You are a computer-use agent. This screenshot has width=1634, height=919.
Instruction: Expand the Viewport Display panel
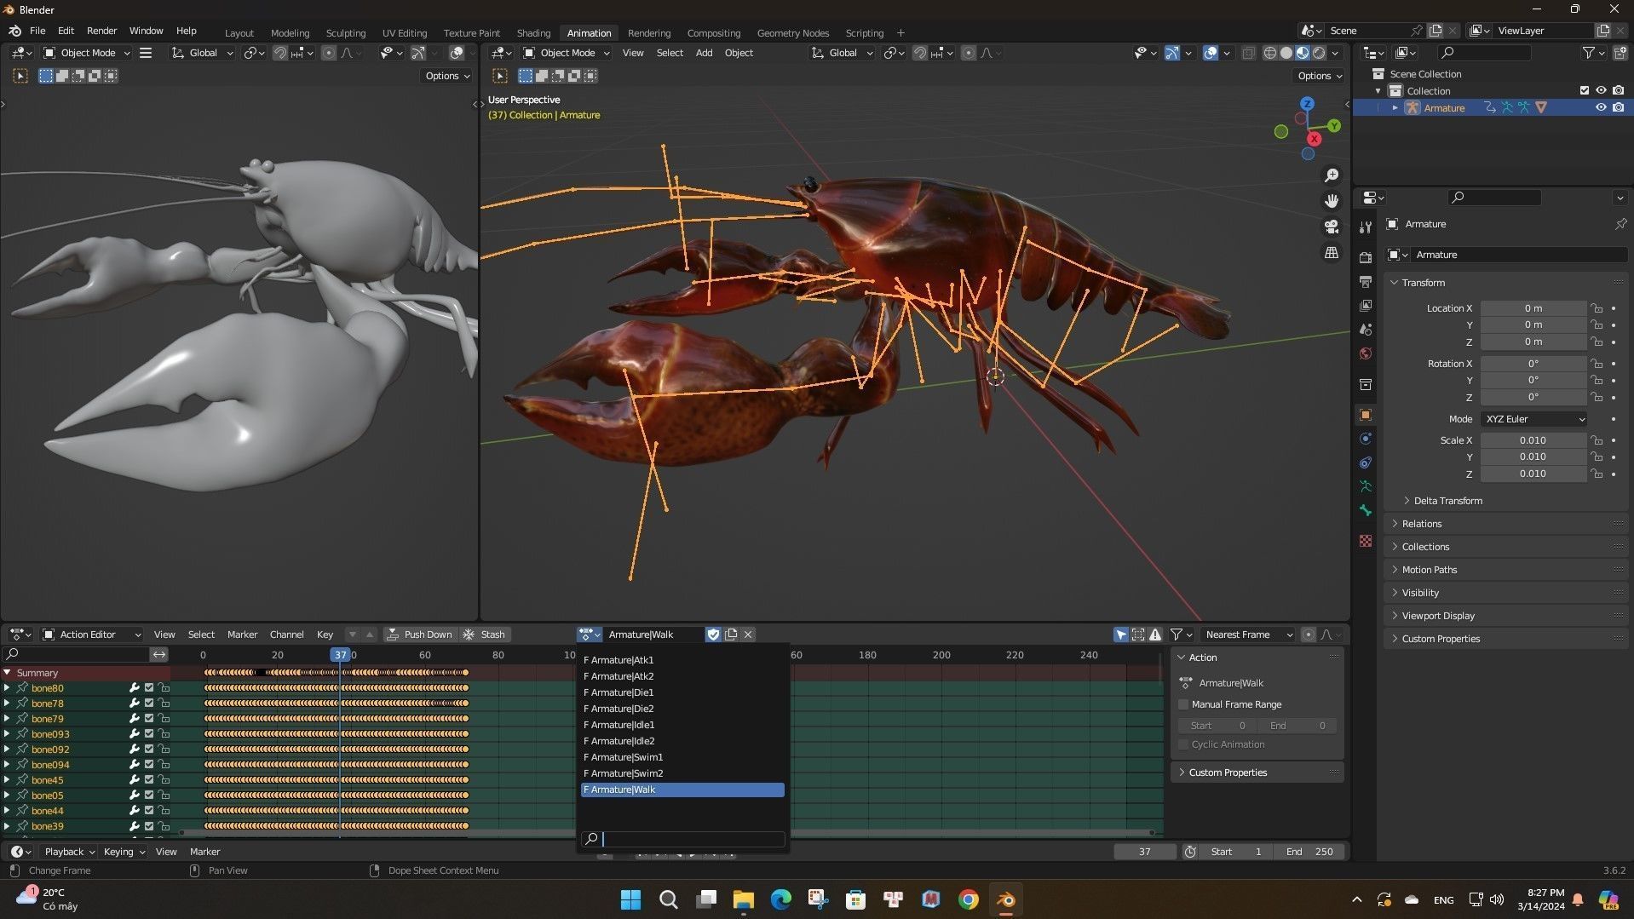1506,616
